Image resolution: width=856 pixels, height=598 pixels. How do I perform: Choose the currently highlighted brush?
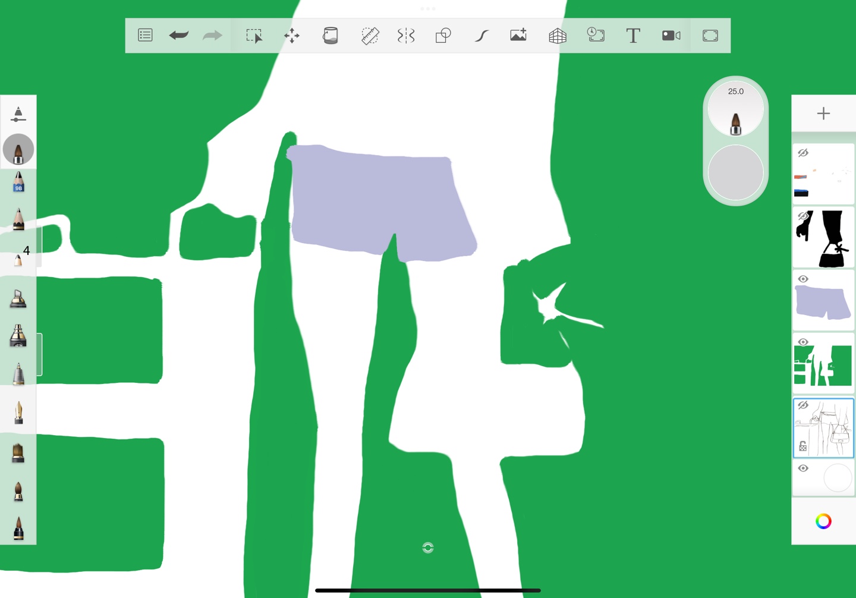pos(18,150)
